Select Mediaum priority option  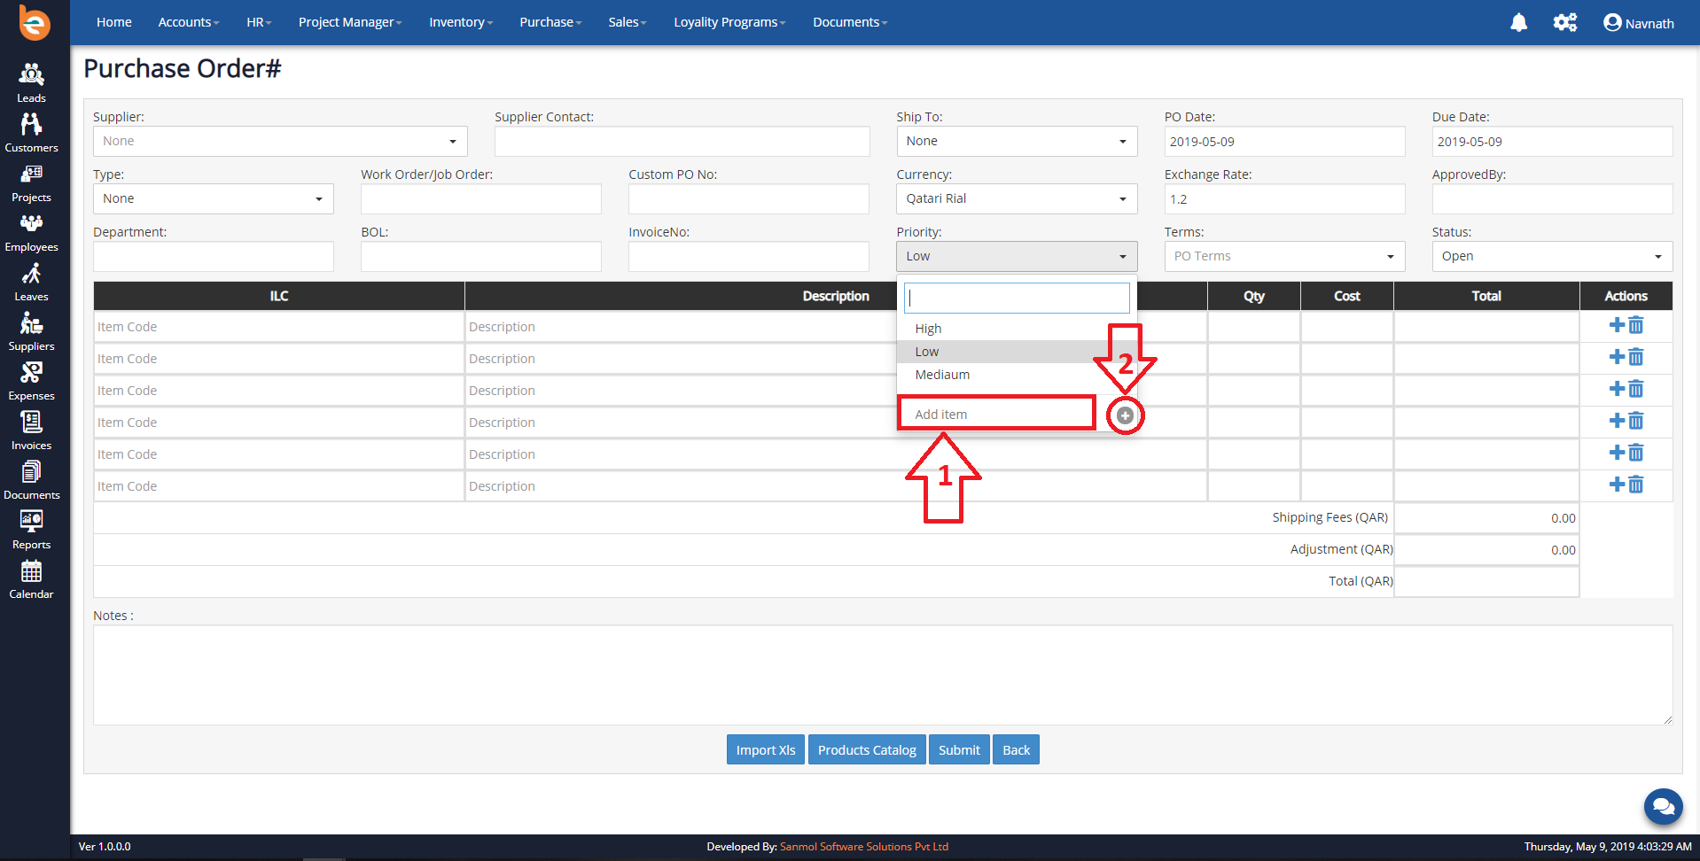[1017, 375]
